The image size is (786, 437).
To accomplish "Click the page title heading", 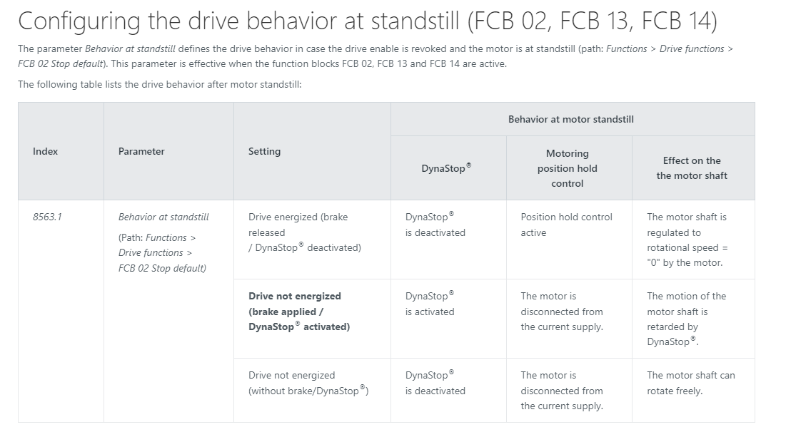I will (x=368, y=21).
